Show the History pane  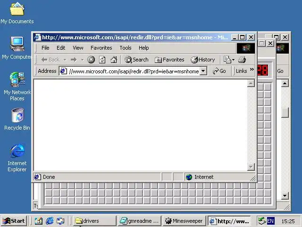point(202,60)
